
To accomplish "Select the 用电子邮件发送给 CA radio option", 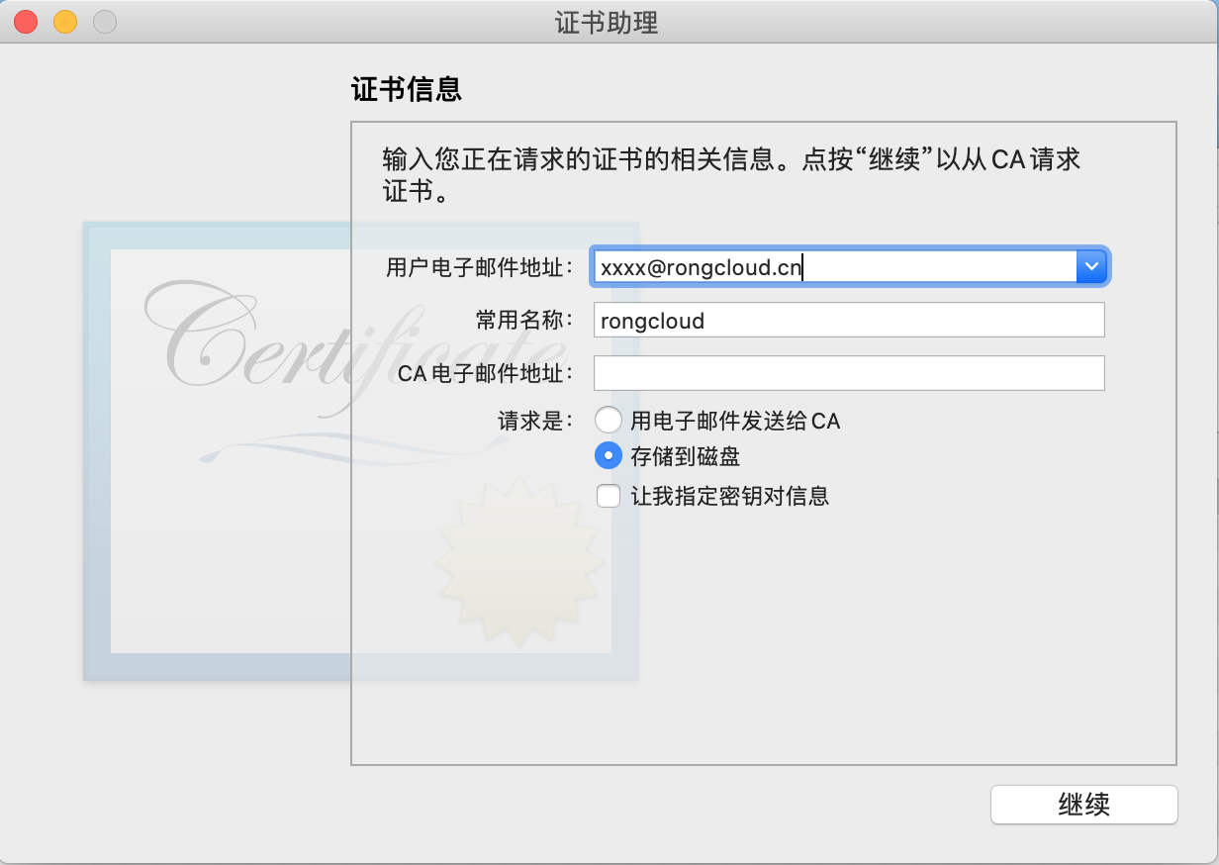I will pos(608,421).
